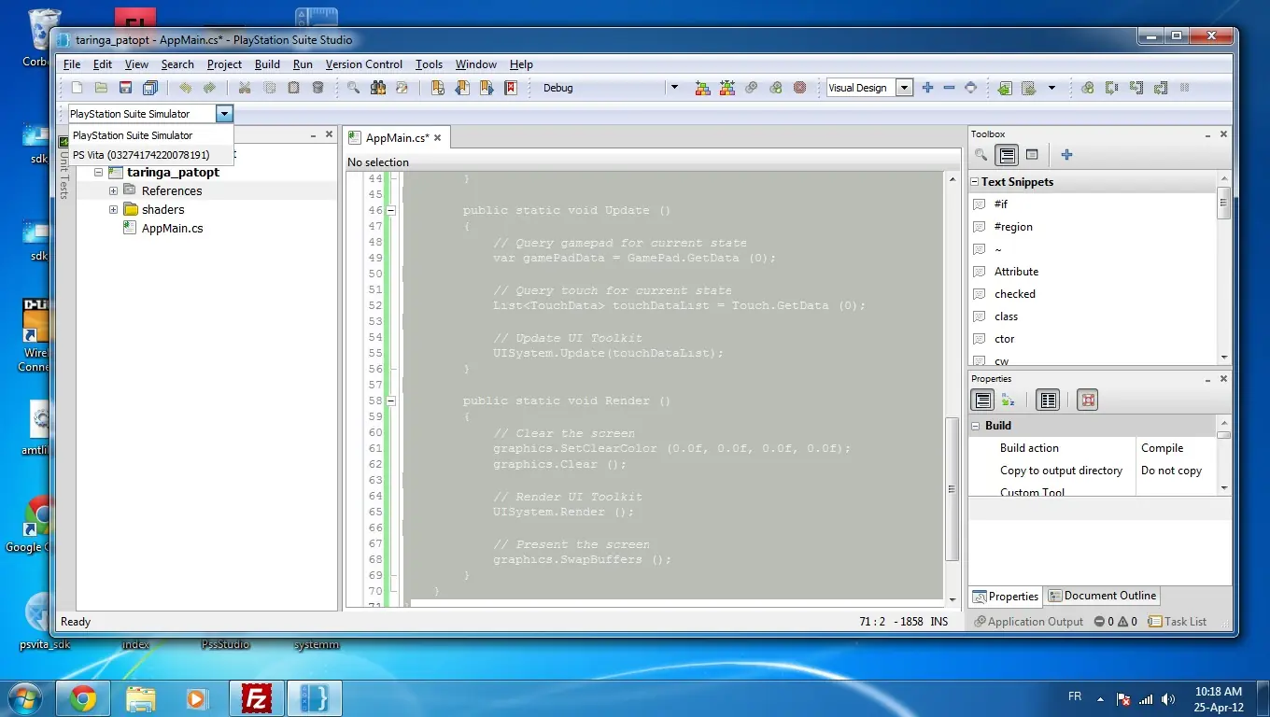Collapse the taringa_patopt project node
The image size is (1270, 717).
(98, 173)
